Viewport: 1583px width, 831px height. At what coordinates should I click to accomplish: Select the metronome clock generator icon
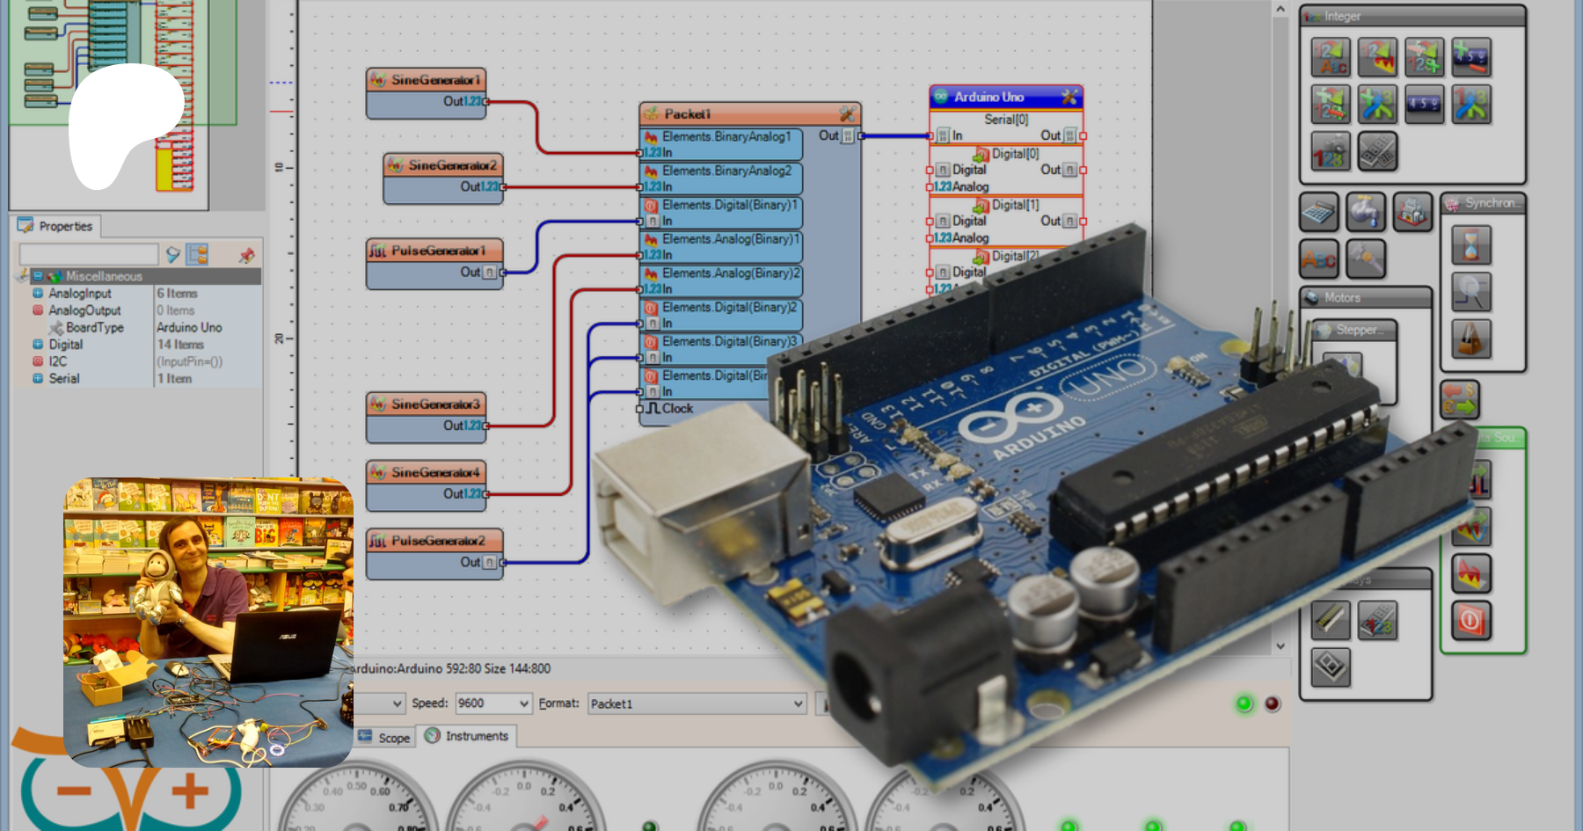tap(1470, 339)
